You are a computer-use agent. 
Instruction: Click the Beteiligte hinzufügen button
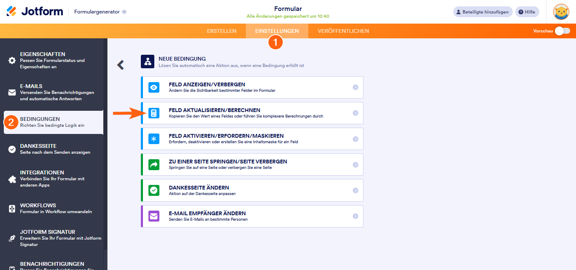point(483,12)
